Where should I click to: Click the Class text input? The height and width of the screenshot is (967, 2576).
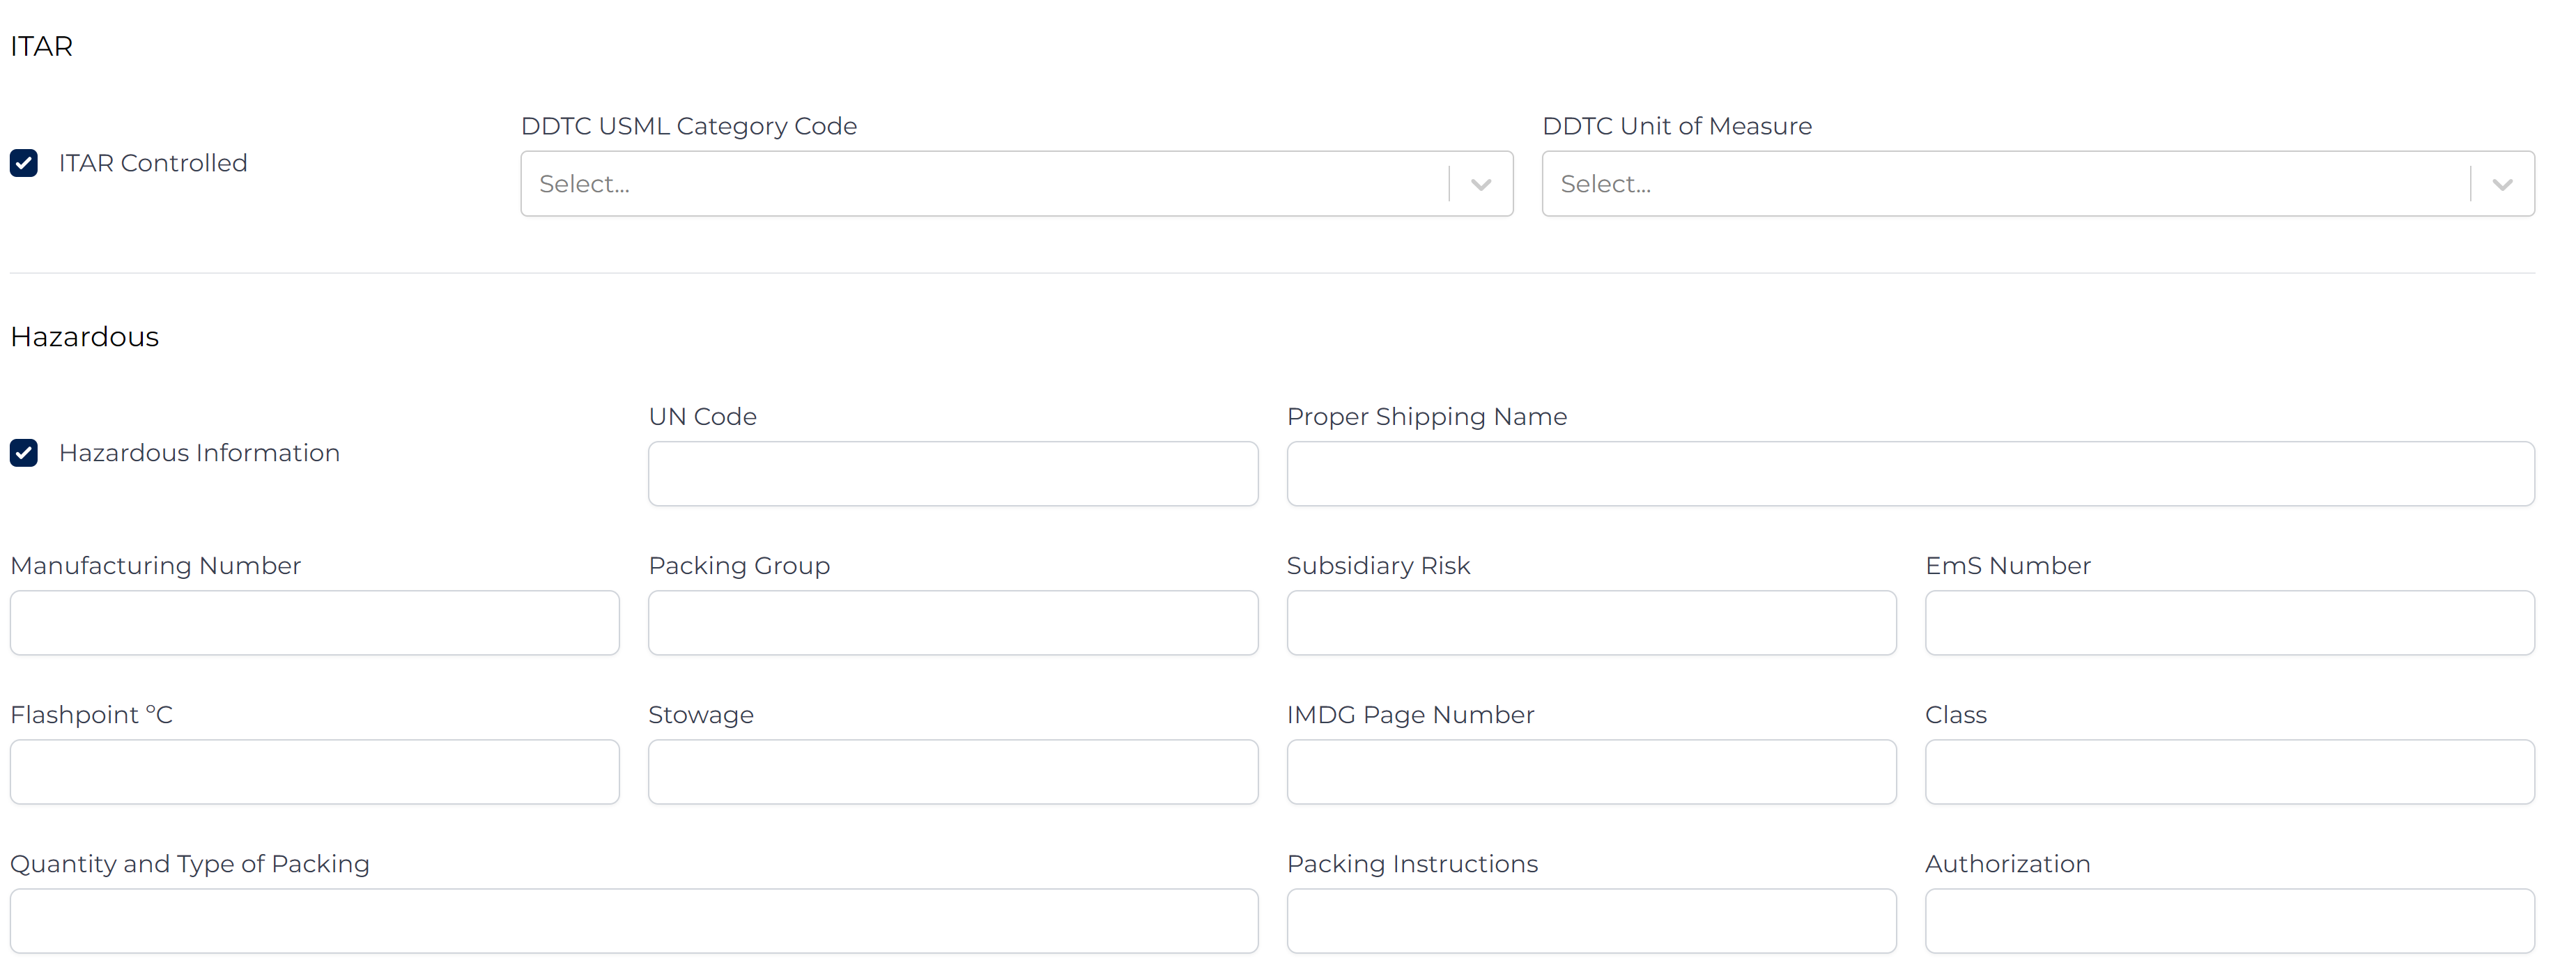pyautogui.click(x=2228, y=772)
